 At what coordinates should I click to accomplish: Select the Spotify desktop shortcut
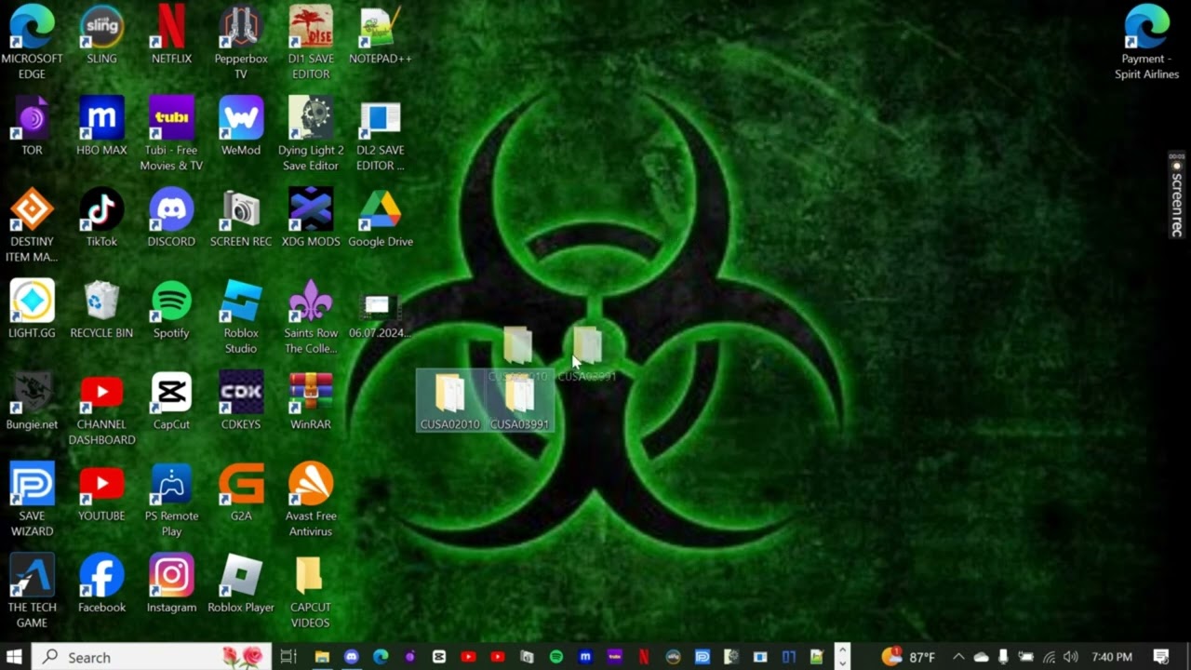click(x=171, y=309)
